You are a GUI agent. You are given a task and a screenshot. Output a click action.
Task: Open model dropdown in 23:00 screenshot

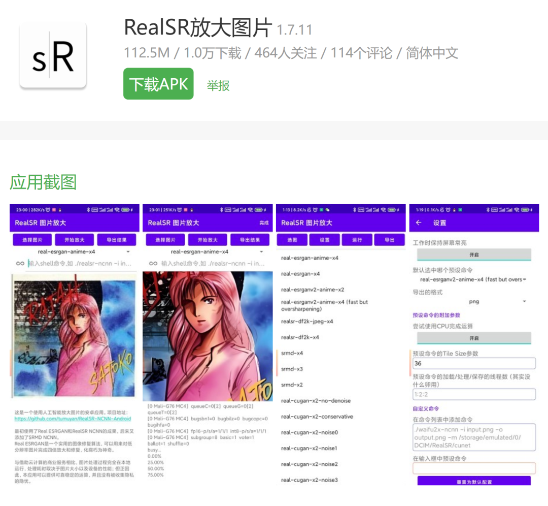click(x=74, y=251)
